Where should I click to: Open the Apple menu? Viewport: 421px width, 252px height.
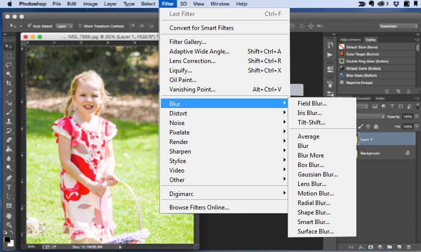tap(10, 3)
